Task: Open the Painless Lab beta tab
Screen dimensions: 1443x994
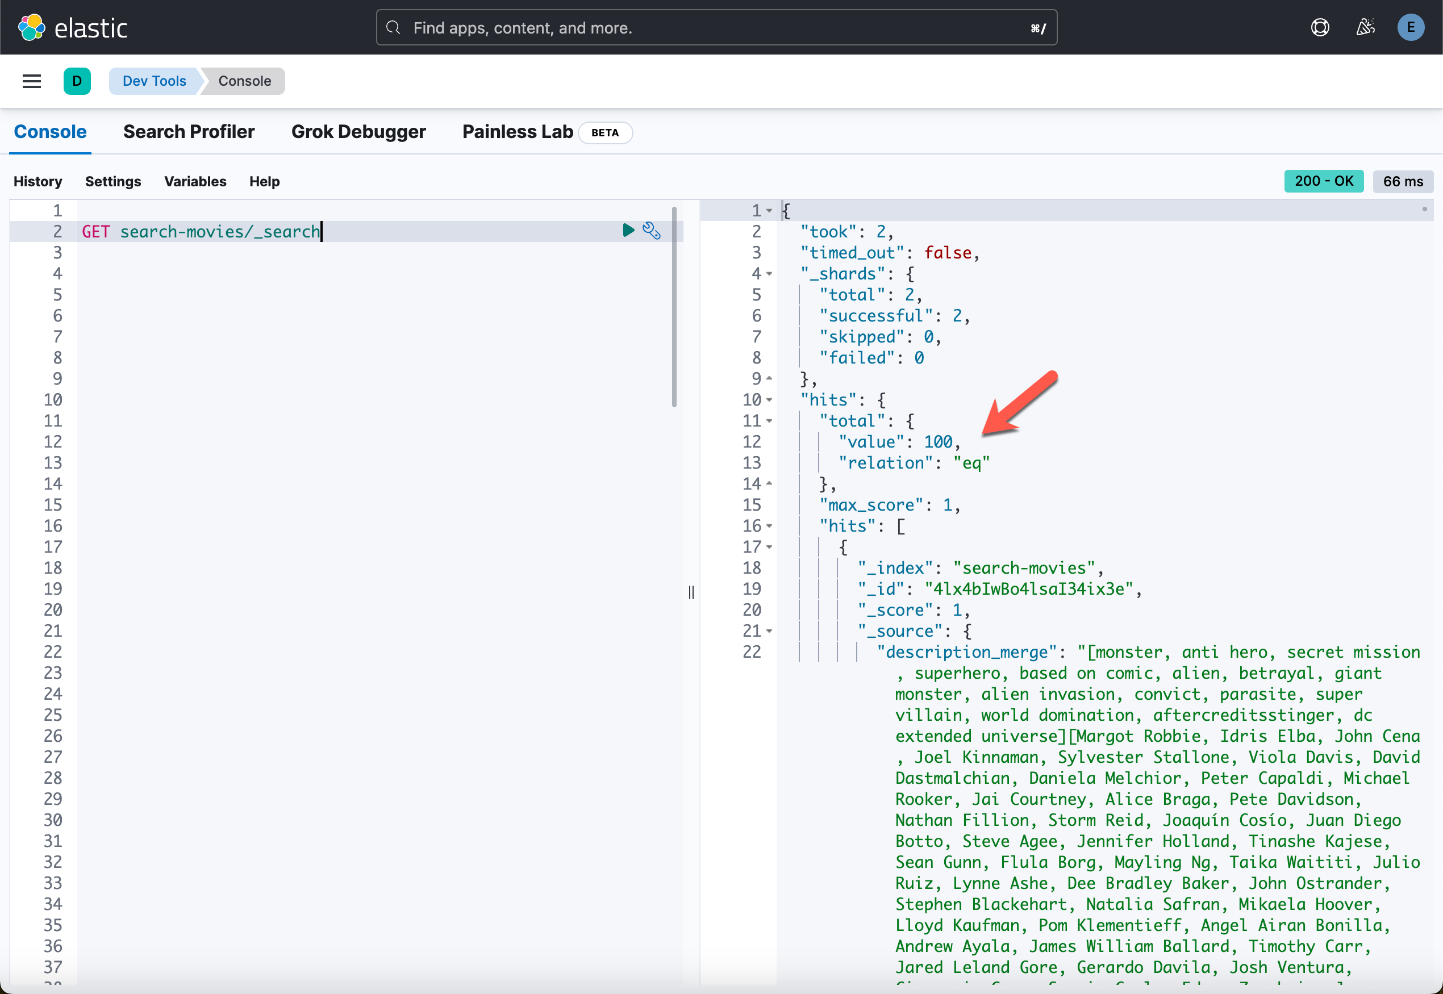Action: (x=517, y=131)
